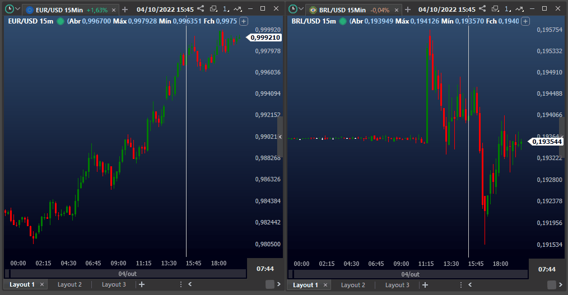This screenshot has height=295, width=568.
Task: Open the '1' link selector in EUR/USD window
Action: tap(226, 9)
